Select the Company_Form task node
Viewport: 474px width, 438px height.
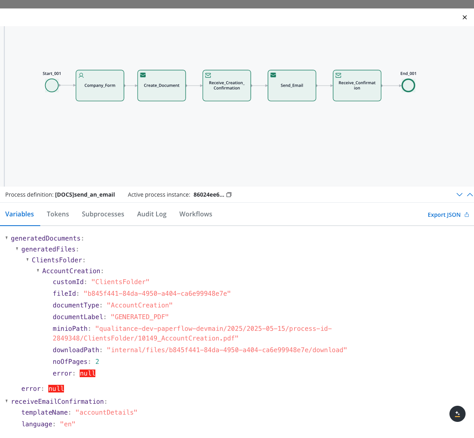(x=100, y=85)
